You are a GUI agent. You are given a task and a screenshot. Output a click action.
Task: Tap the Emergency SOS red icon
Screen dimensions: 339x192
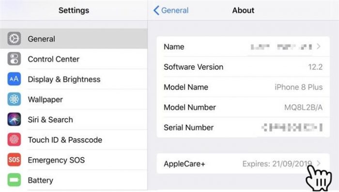tap(14, 160)
